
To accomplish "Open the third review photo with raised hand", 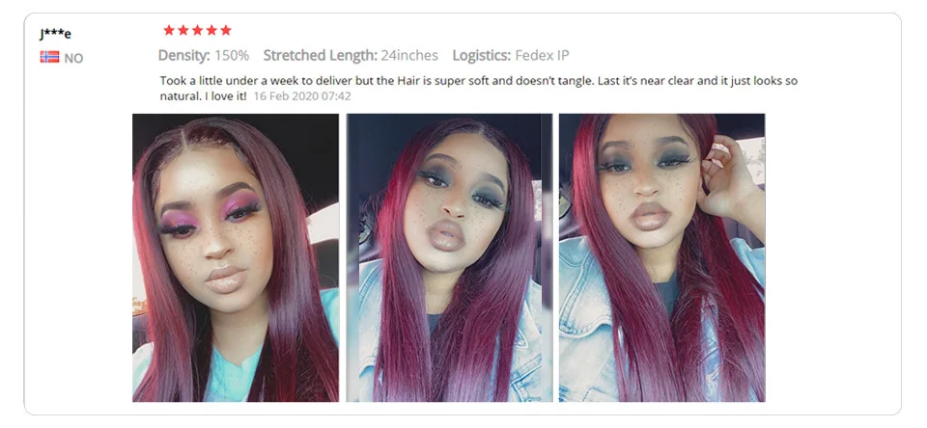I will pyautogui.click(x=662, y=258).
